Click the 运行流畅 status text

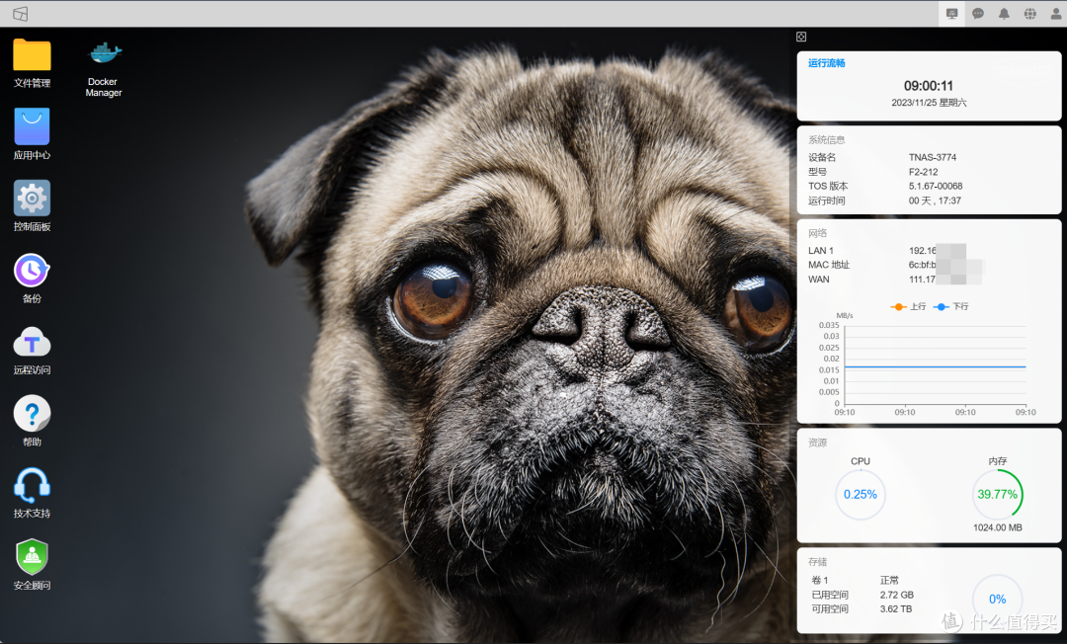coord(826,63)
